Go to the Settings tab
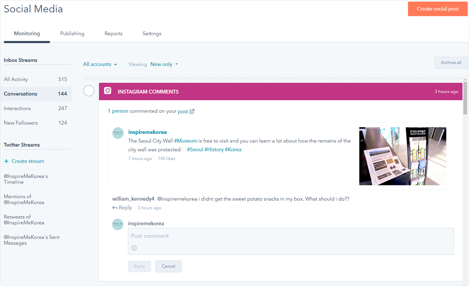Screen dimensions: 469x286 [x=152, y=34]
